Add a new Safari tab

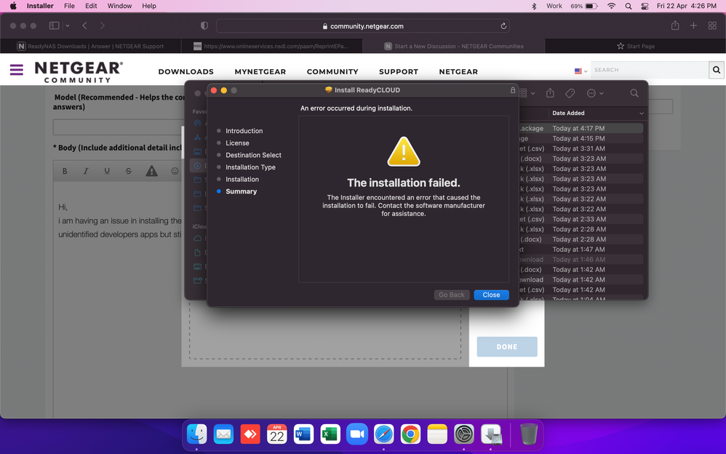pos(693,26)
